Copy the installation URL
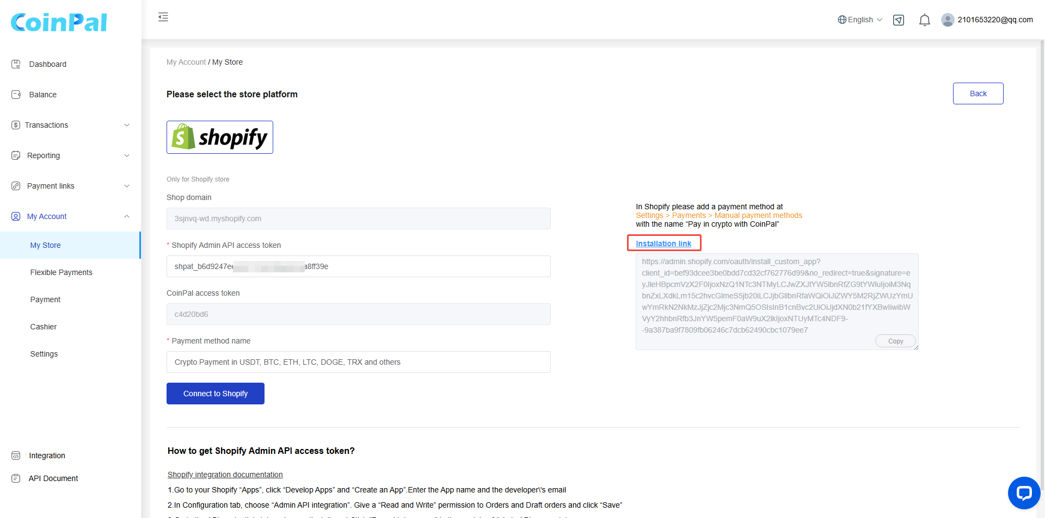 point(895,341)
